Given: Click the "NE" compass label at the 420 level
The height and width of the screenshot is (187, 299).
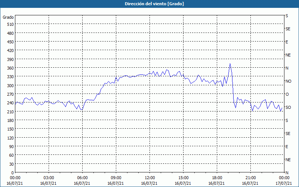Looking at the screenshot, I should click(288, 55).
